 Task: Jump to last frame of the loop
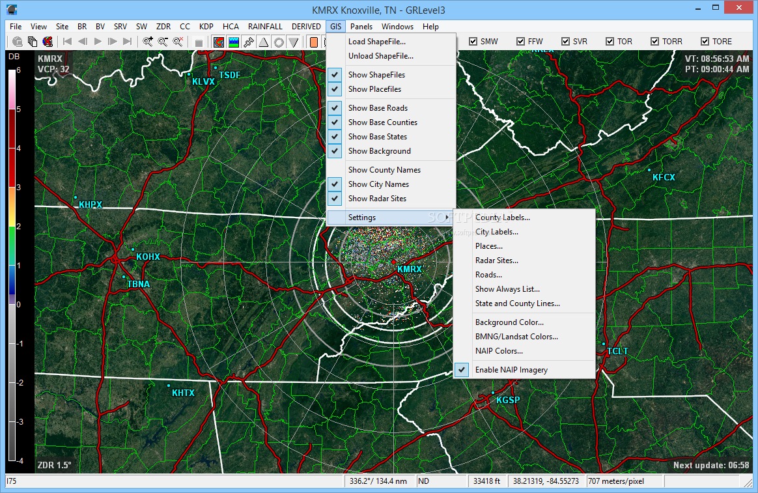(128, 42)
